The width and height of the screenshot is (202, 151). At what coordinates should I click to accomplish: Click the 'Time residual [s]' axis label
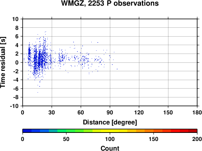(x=3, y=62)
